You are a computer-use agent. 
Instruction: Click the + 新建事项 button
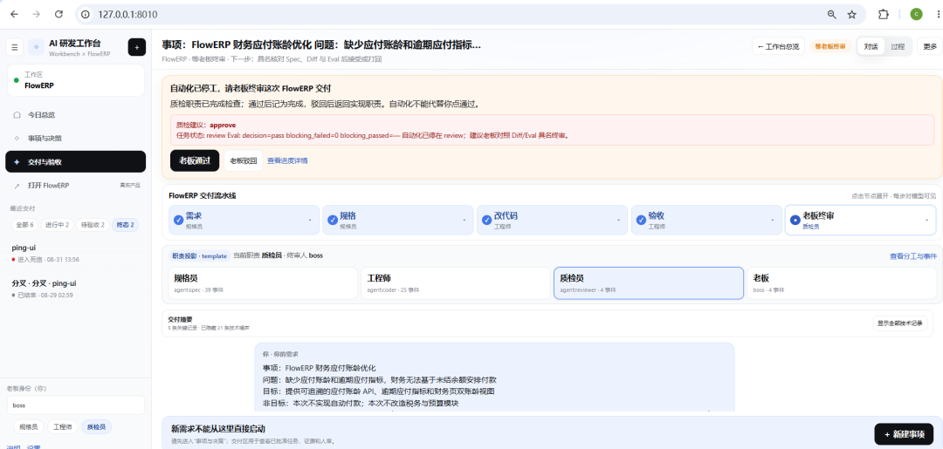click(x=904, y=433)
